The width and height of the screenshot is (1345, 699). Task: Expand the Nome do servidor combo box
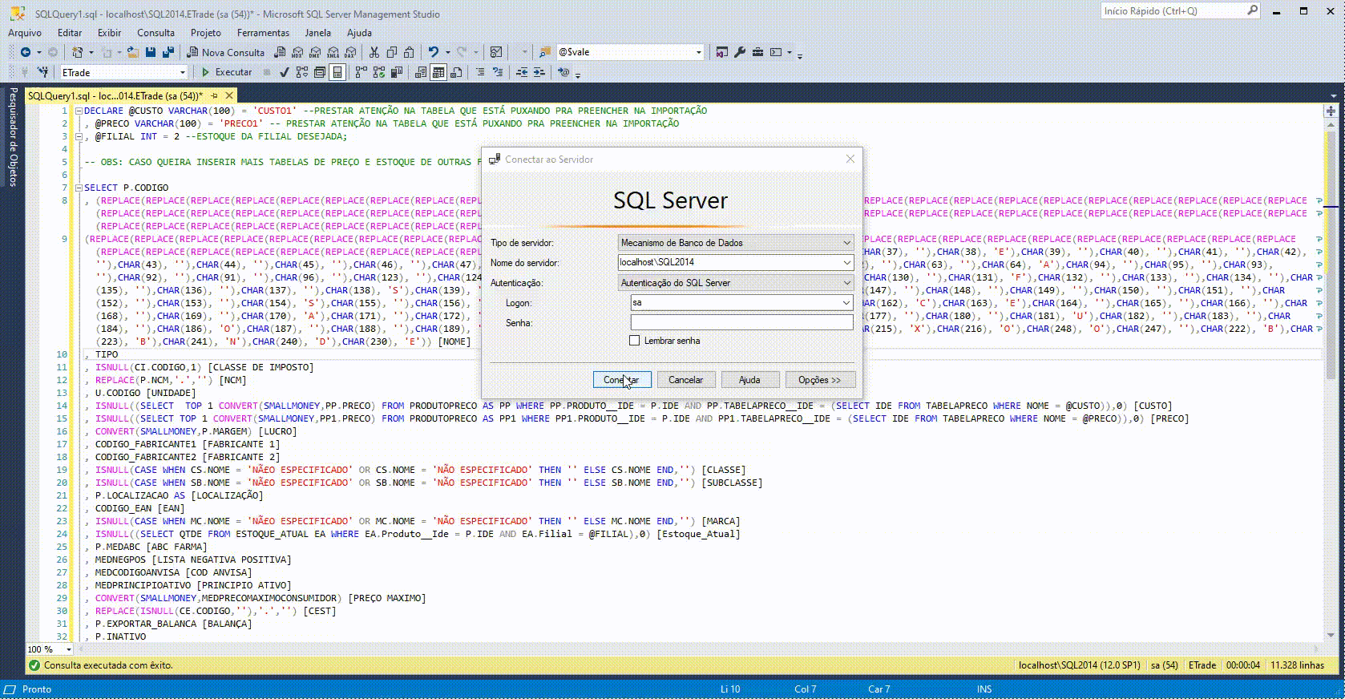[846, 262]
